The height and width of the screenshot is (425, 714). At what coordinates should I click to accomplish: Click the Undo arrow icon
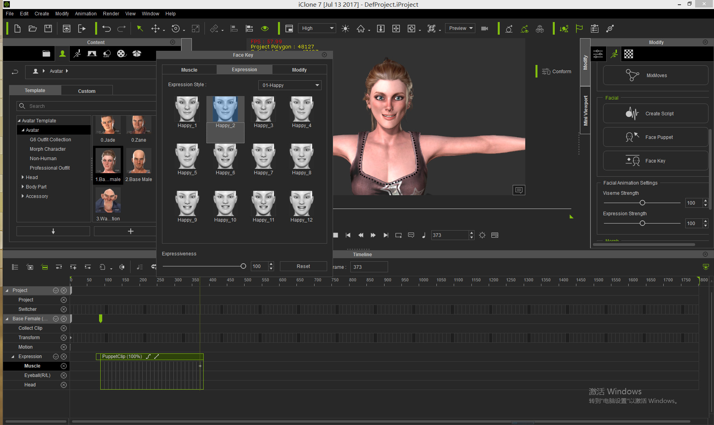[x=107, y=28]
